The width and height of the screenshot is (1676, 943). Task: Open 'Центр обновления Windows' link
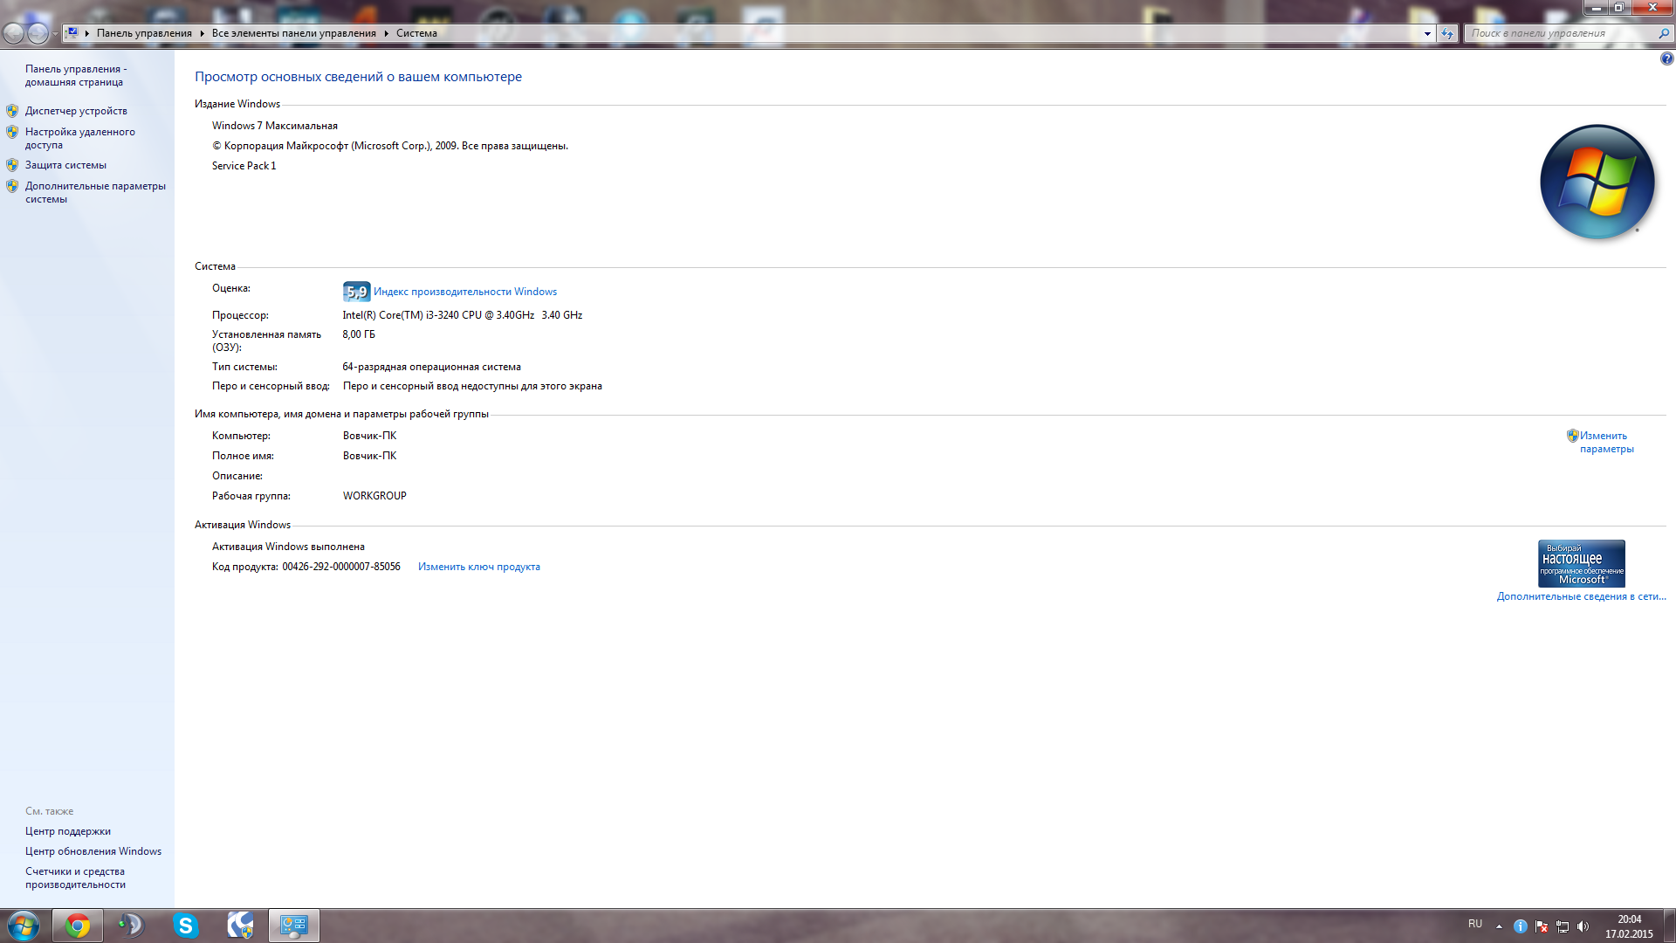(93, 851)
